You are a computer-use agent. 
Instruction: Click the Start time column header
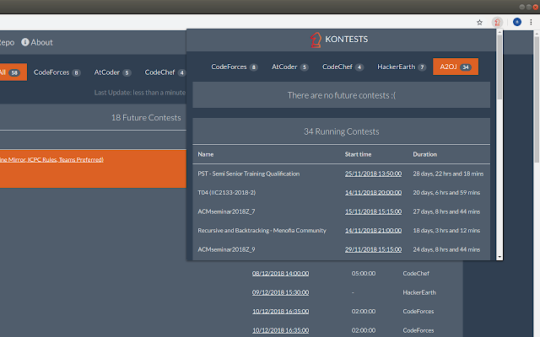(358, 154)
